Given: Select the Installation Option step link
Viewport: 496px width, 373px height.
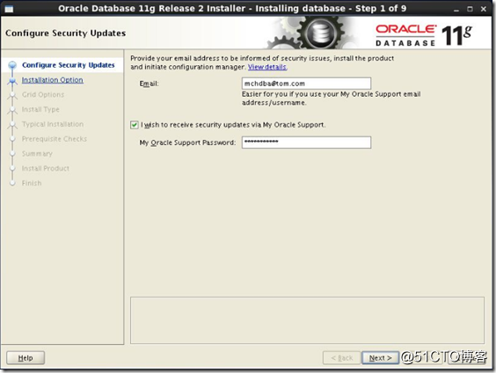Looking at the screenshot, I should point(53,80).
